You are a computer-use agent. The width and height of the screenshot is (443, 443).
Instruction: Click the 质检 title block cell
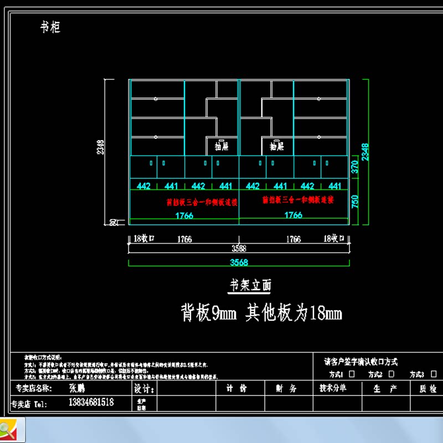(428, 389)
